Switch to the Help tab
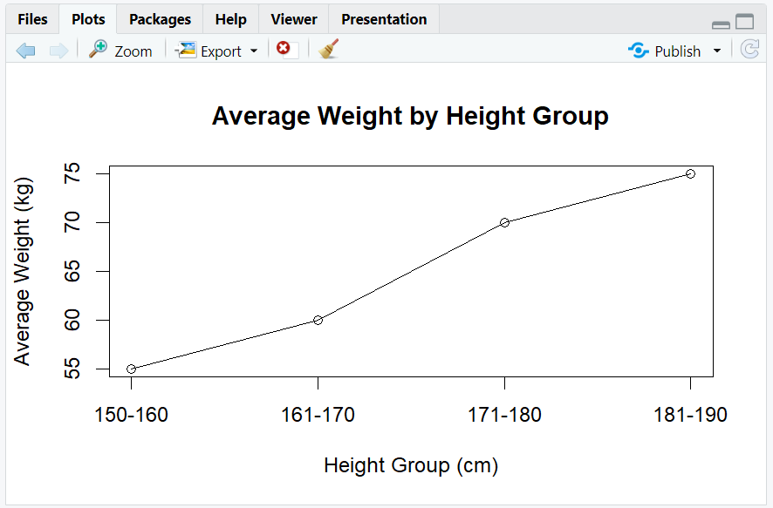773x508 pixels. (x=230, y=18)
